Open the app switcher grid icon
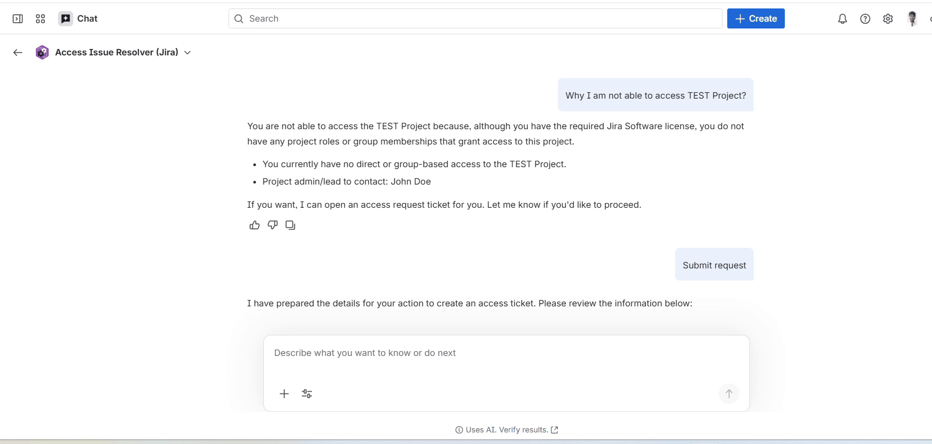 coord(41,19)
